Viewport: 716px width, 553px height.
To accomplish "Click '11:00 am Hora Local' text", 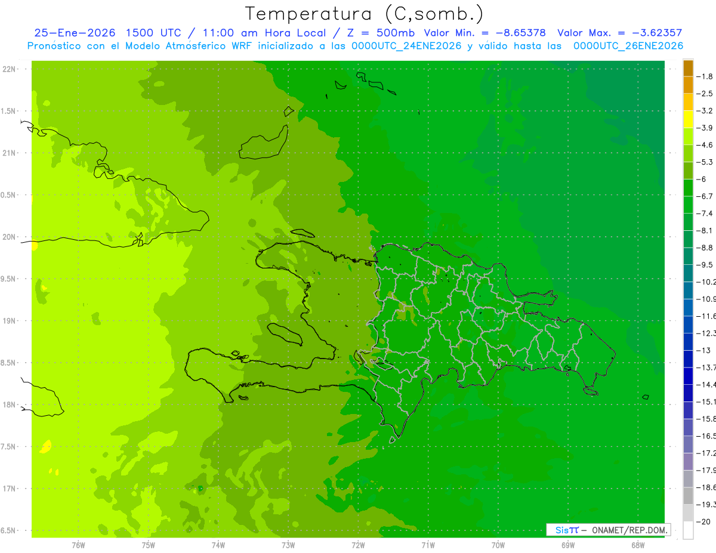I will click(264, 33).
